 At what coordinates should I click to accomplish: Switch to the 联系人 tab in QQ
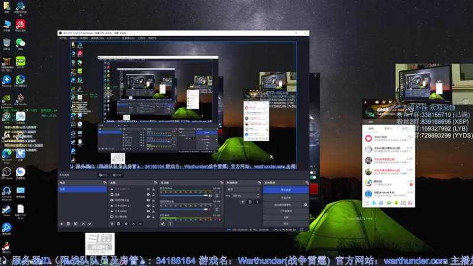tap(388, 128)
